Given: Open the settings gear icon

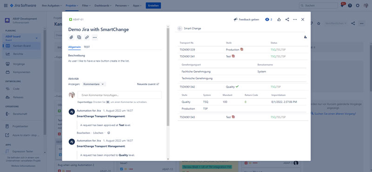Looking at the screenshot, I should (x=358, y=6).
